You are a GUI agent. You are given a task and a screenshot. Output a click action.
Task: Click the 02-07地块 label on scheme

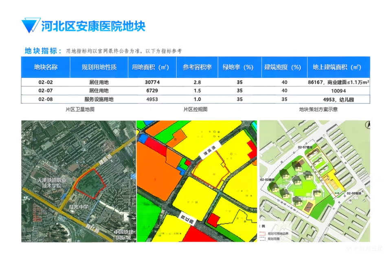tap(305, 147)
